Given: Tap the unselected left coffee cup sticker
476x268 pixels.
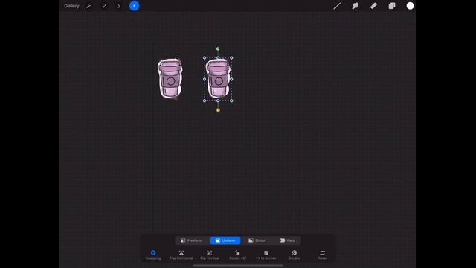Looking at the screenshot, I should pos(170,79).
